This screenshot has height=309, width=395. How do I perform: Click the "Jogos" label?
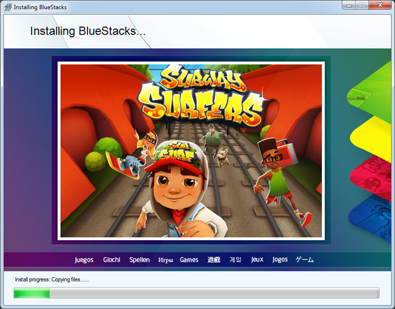tap(280, 260)
